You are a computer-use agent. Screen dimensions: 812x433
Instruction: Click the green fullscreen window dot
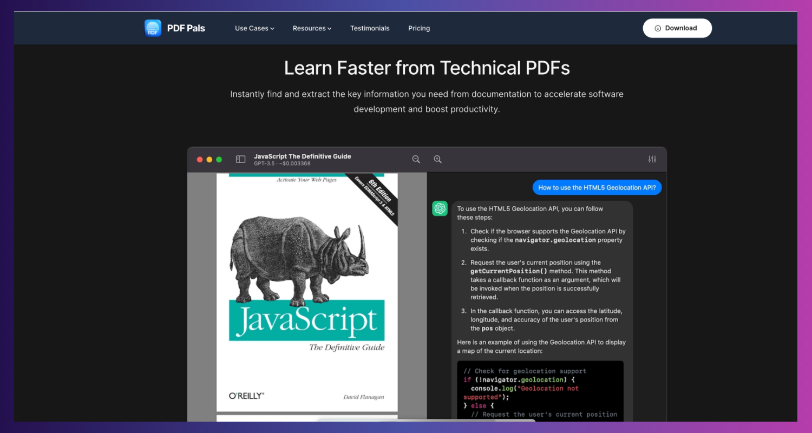click(219, 160)
